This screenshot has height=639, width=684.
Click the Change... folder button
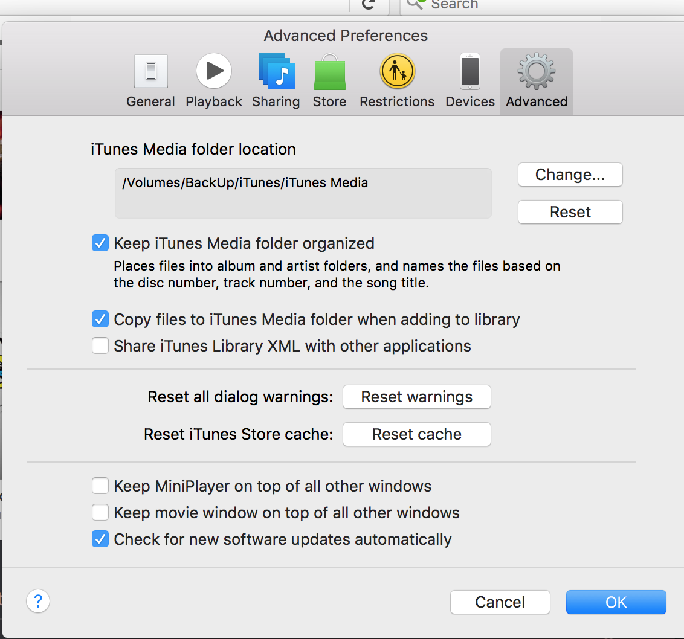click(570, 175)
